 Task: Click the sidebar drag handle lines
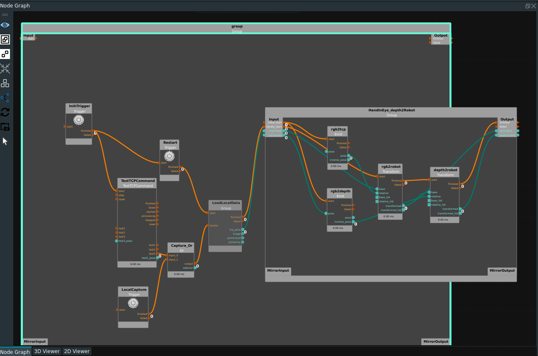pos(5,15)
